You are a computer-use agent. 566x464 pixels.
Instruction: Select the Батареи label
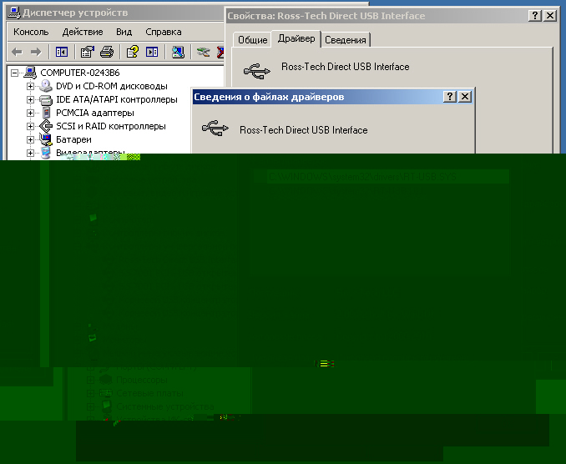click(73, 139)
